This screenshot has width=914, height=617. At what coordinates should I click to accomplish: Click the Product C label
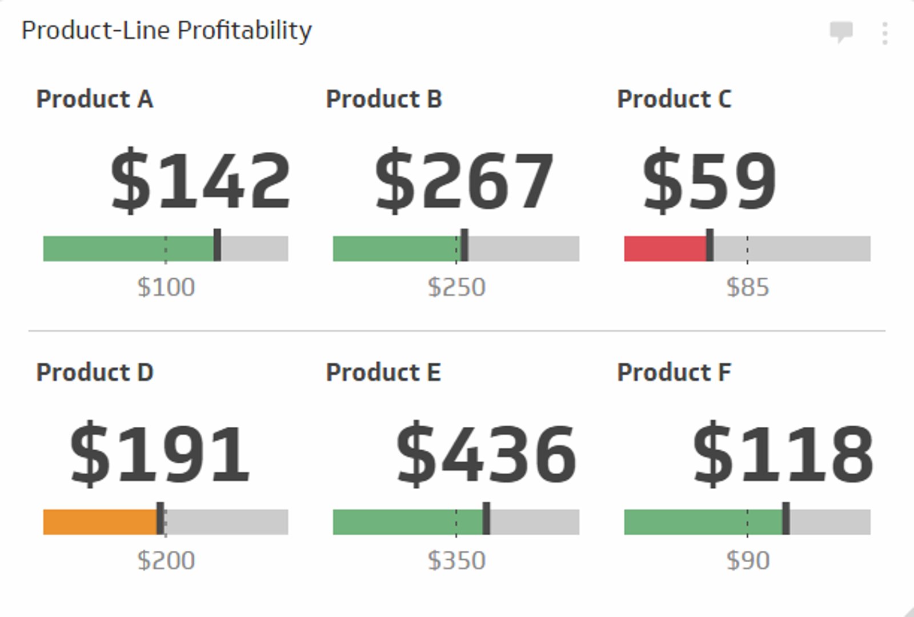674,99
